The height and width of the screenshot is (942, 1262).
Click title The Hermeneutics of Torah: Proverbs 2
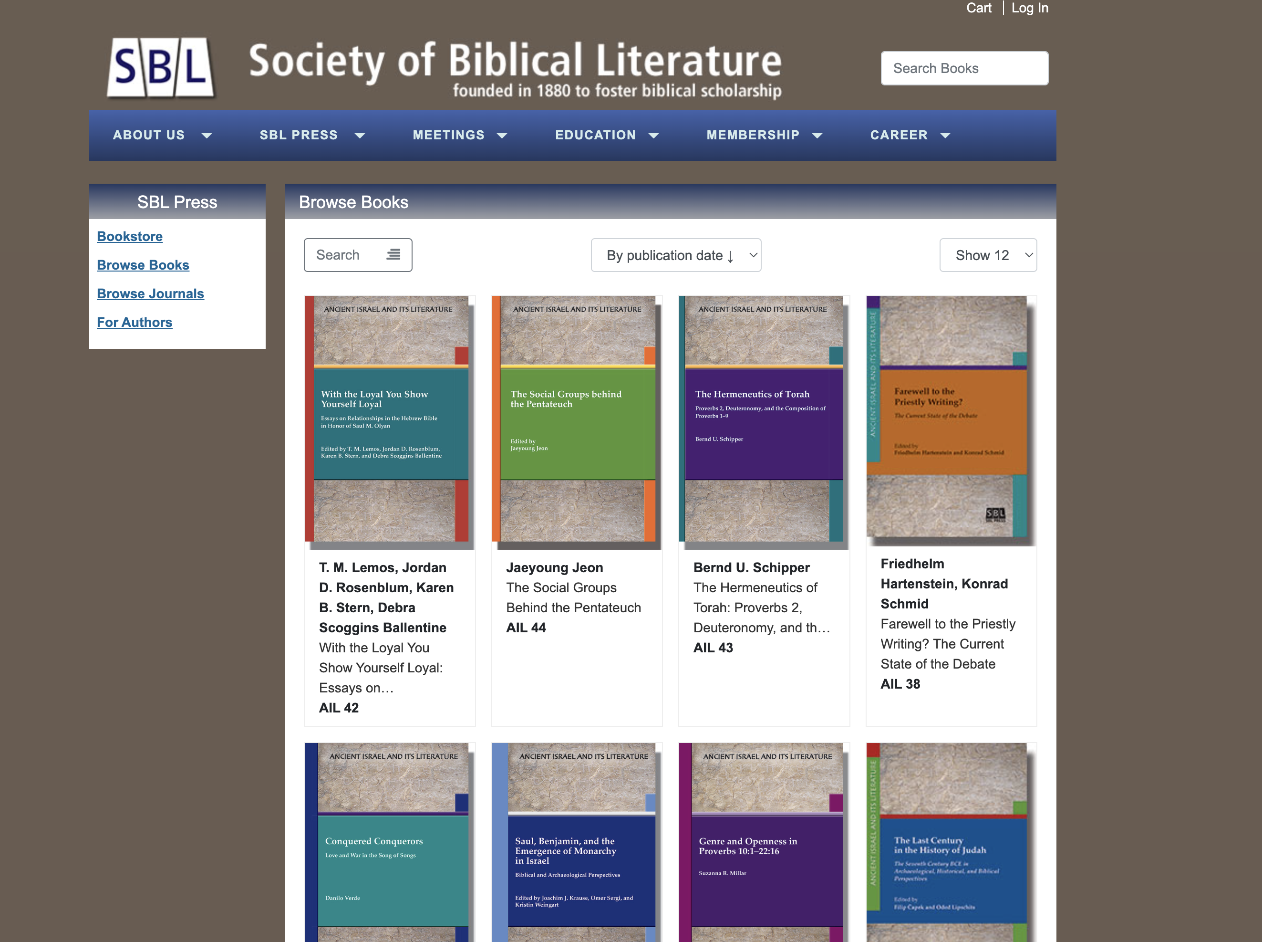(762, 607)
